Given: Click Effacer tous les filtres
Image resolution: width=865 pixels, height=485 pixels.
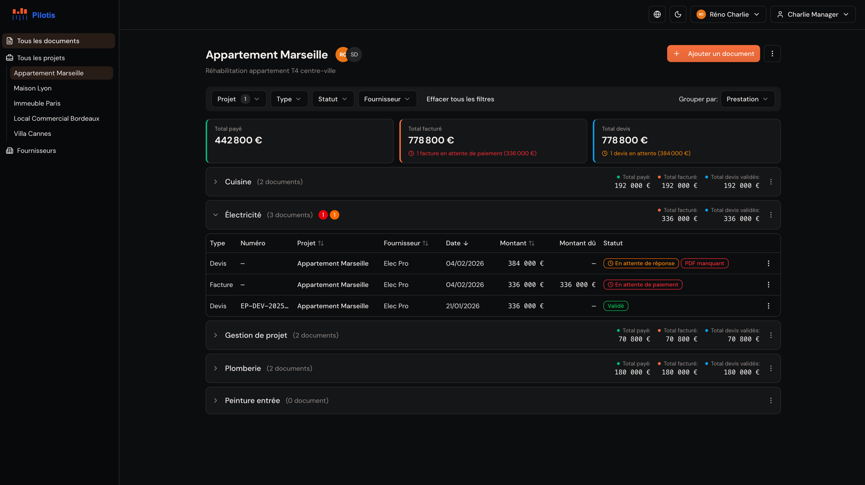Looking at the screenshot, I should click(x=460, y=99).
